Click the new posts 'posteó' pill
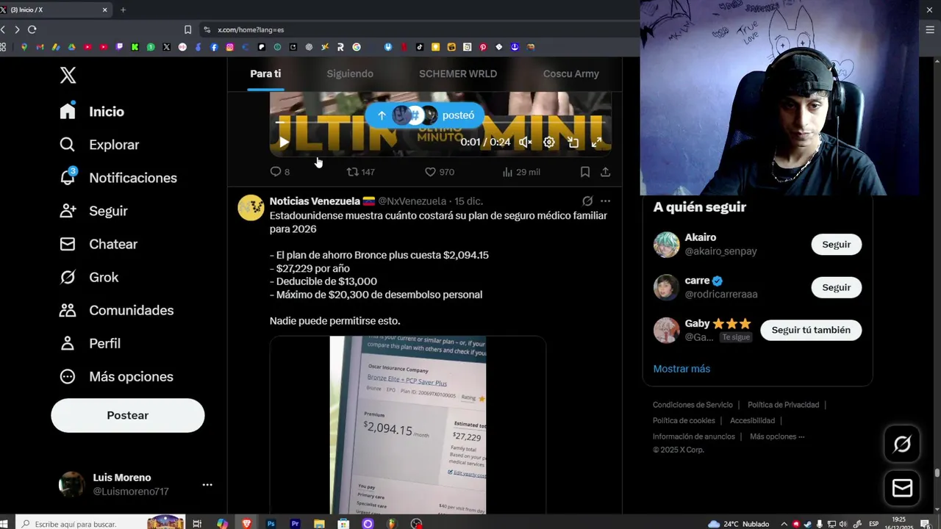Viewport: 941px width, 529px height. [425, 115]
